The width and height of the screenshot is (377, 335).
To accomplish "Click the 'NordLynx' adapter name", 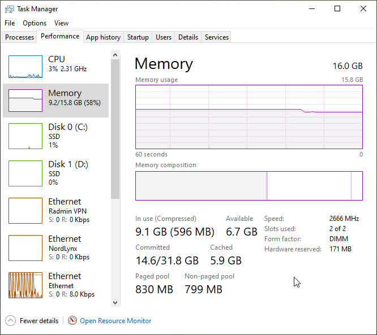I will (63, 249).
